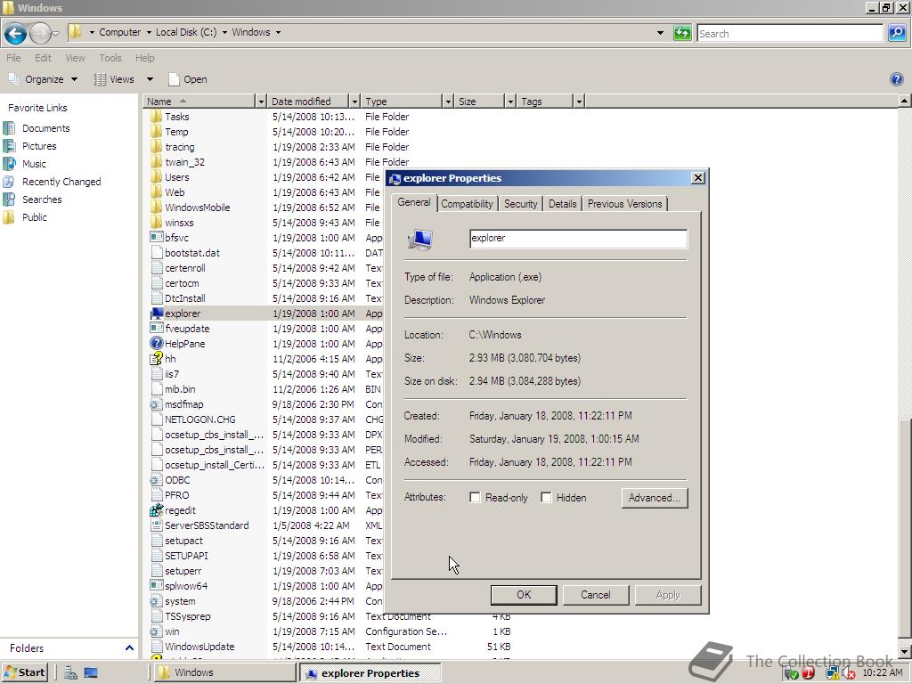Click the file name field containing explorer
Image resolution: width=912 pixels, height=684 pixels.
coord(578,238)
